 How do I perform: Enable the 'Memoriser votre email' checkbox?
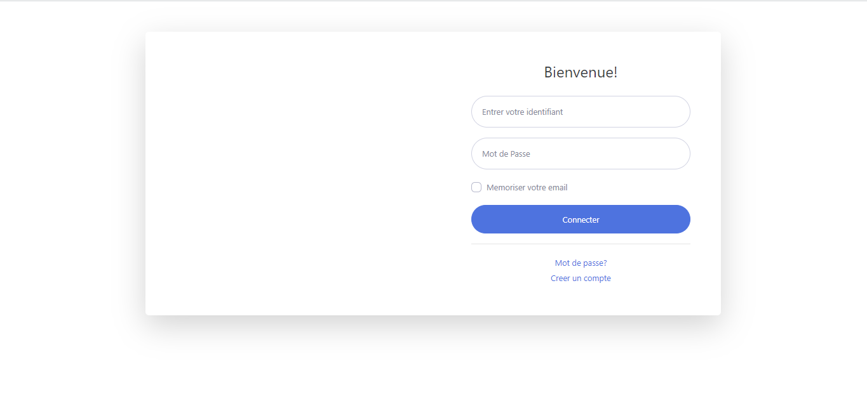click(476, 187)
